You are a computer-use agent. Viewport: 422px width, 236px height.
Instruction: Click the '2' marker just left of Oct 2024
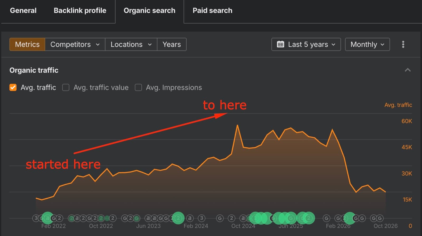click(x=231, y=218)
